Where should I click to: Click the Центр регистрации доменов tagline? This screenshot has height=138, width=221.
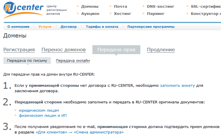tap(57, 10)
